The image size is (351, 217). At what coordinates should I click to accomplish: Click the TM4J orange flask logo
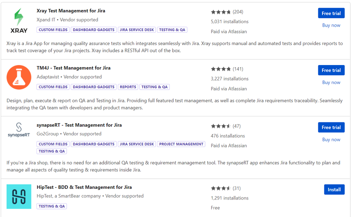[19, 77]
